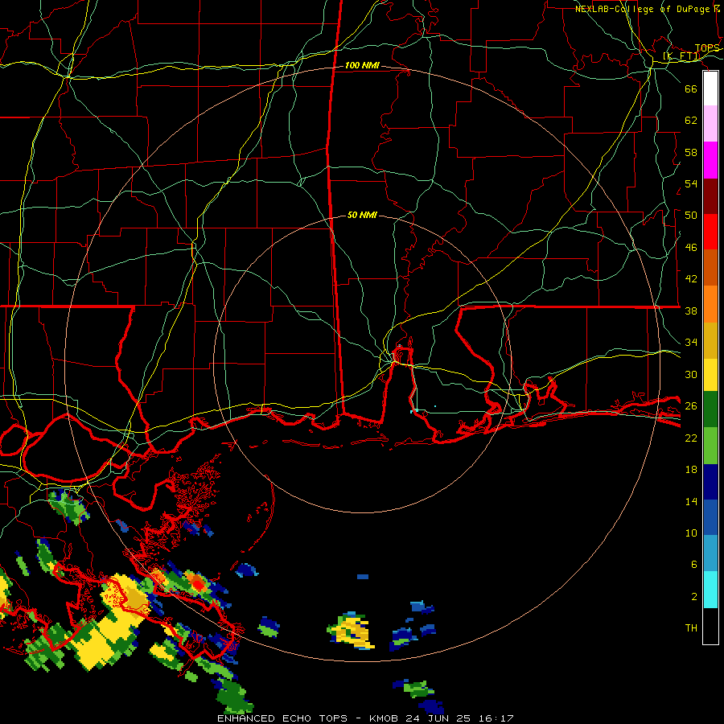The width and height of the screenshot is (724, 724).
Task: Click the legend value '54'
Action: point(691,183)
